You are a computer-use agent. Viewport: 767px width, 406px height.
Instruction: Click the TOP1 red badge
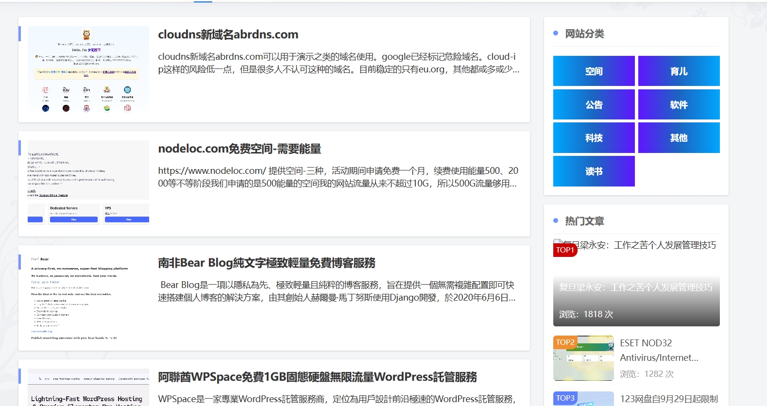[565, 250]
